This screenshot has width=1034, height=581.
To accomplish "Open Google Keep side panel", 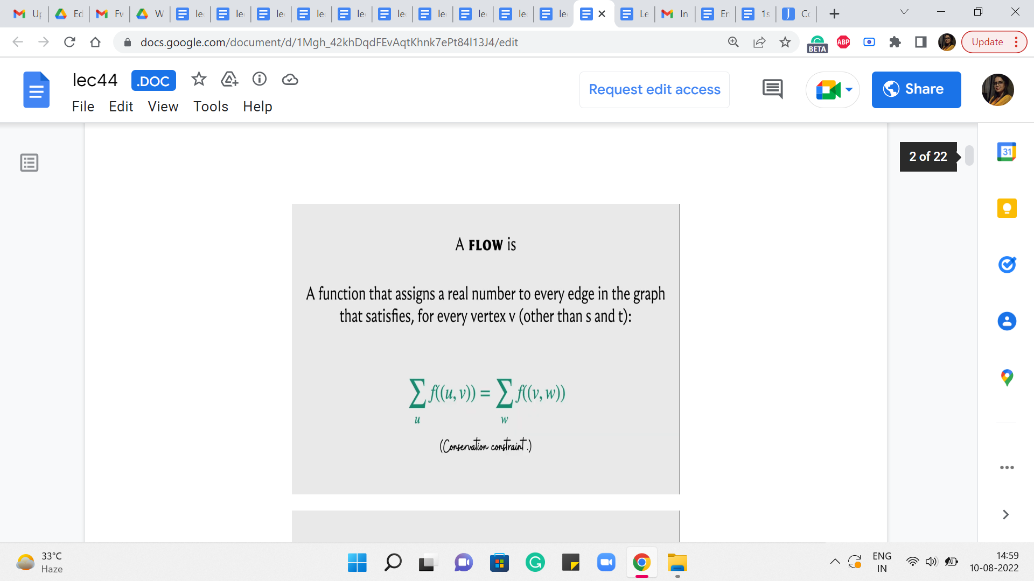I will (x=1007, y=208).
